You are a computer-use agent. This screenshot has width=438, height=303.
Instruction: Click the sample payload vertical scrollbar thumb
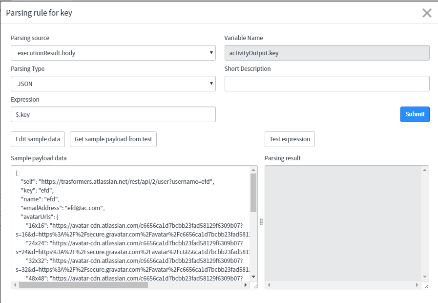(x=253, y=193)
